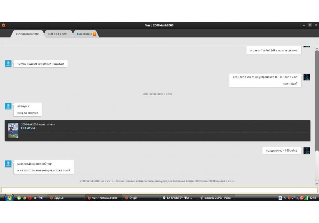The height and width of the screenshot is (223, 319).
Task: Click the '2000ximik2000 играет в игру' label
Action: click(38, 124)
